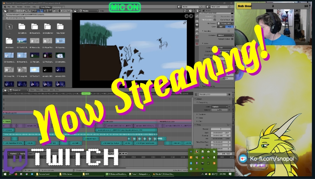The height and width of the screenshot is (179, 315).
Task: Open the File menu
Action: pos(9,7)
